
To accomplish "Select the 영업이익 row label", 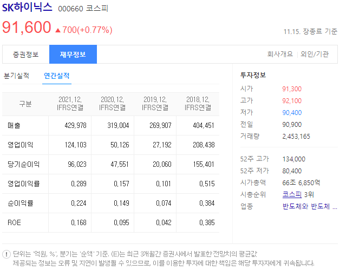I will [x=21, y=145].
